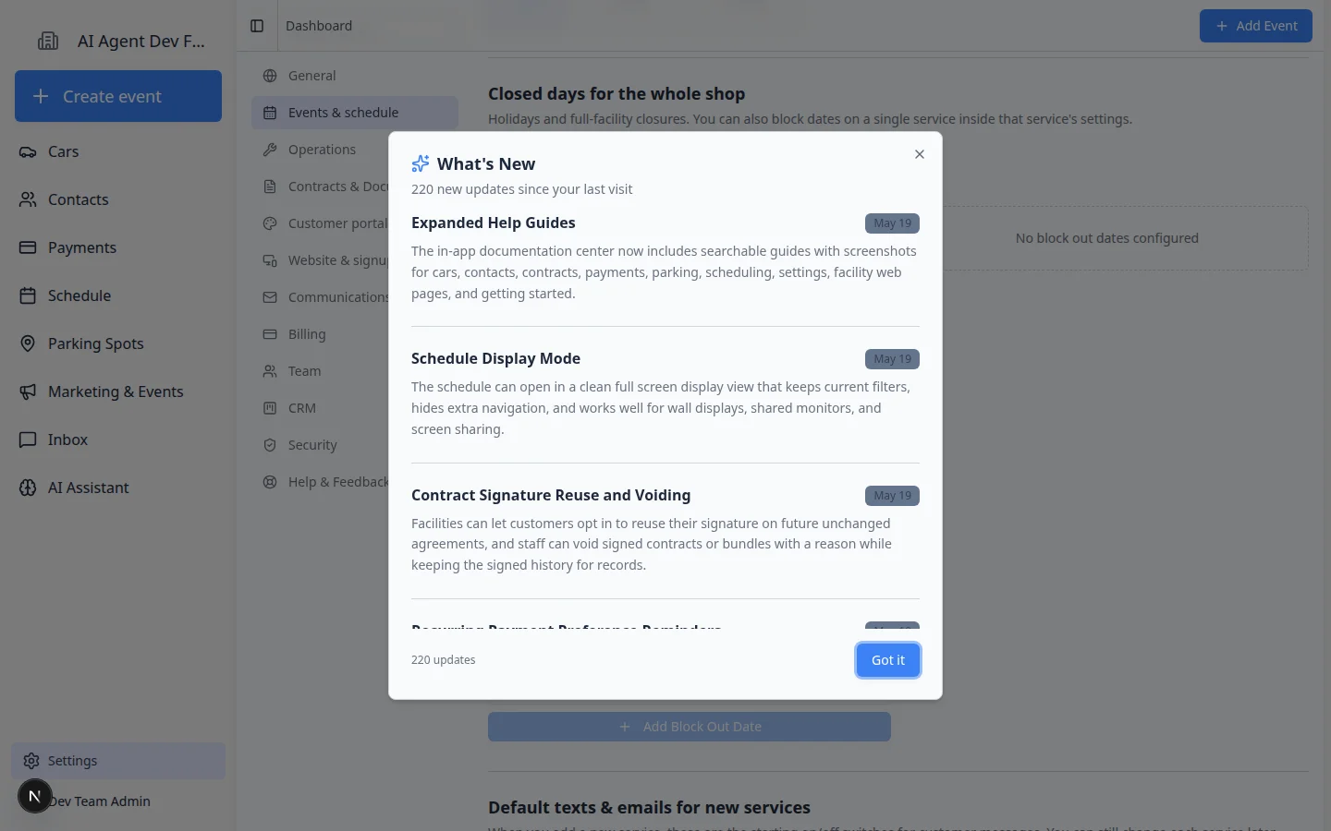Click the Expanded Help Guides heading
This screenshot has width=1331, height=831.
tap(494, 223)
